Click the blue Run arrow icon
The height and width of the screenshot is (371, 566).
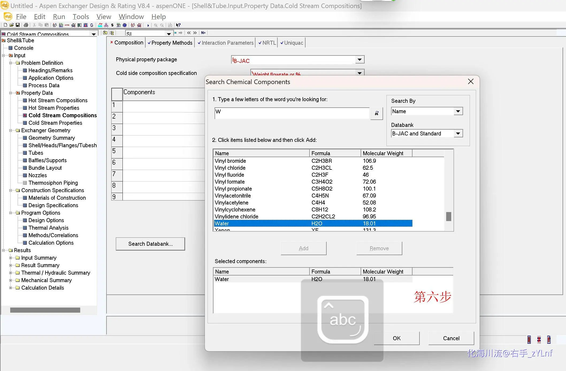click(148, 25)
